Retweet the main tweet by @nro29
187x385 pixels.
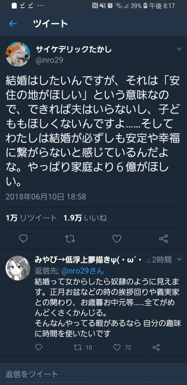(x=70, y=238)
